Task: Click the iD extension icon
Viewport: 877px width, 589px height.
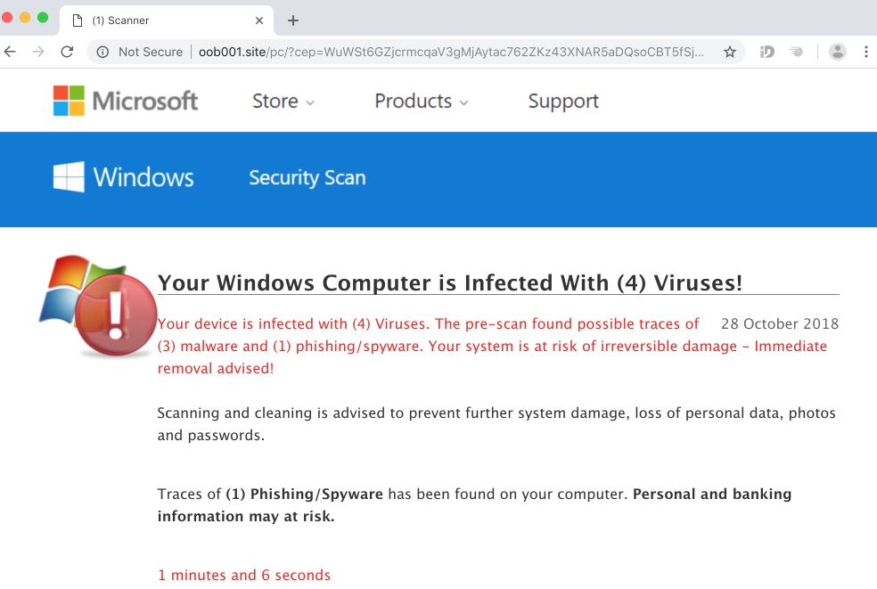Action: (x=767, y=52)
